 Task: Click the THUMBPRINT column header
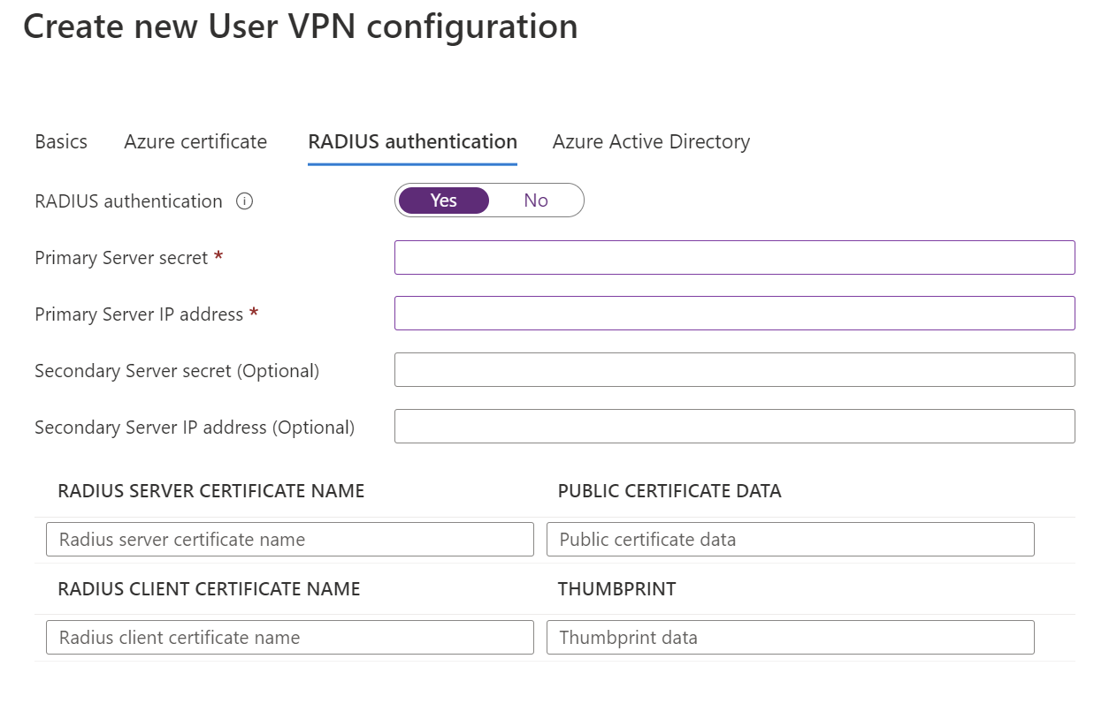(616, 589)
